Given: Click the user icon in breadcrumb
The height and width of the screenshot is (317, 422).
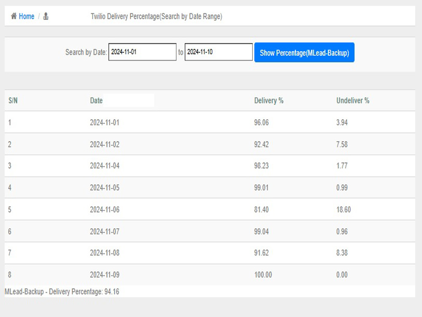Looking at the screenshot, I should (x=46, y=16).
